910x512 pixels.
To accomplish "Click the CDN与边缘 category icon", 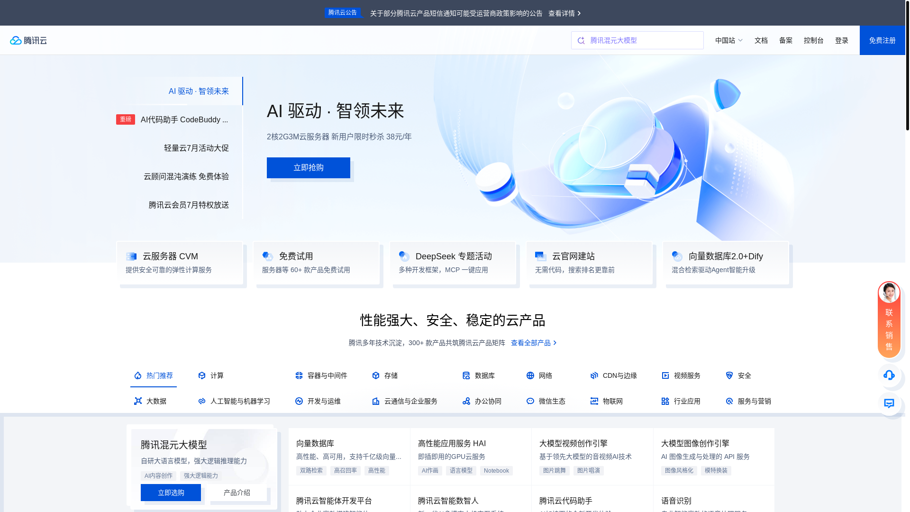I will click(x=594, y=375).
